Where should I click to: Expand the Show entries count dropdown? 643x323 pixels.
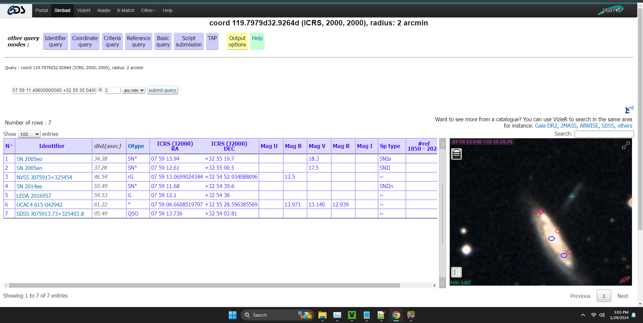29,134
